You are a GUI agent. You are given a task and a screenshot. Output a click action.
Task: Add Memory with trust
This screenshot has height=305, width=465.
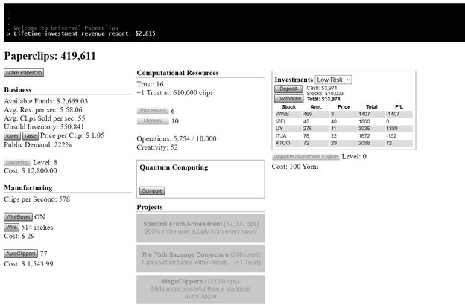[152, 121]
